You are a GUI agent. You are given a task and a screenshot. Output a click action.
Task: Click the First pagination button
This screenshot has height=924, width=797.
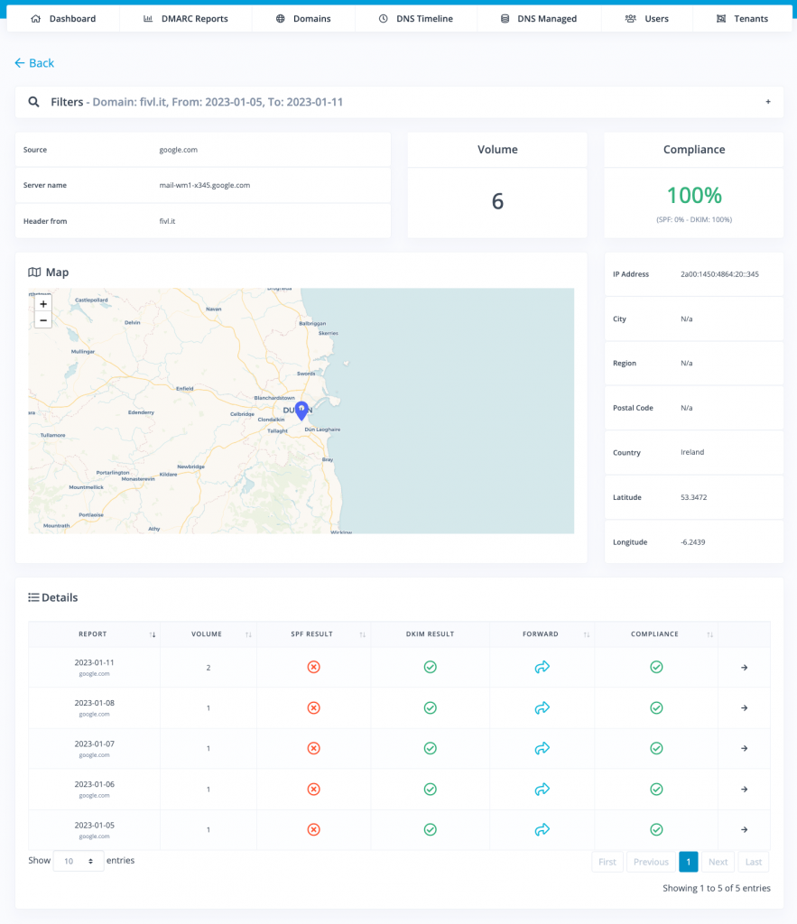pyautogui.click(x=607, y=862)
